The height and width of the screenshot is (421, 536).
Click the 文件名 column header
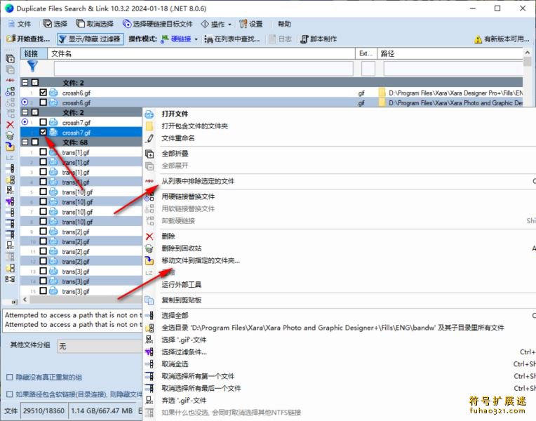tap(201, 53)
